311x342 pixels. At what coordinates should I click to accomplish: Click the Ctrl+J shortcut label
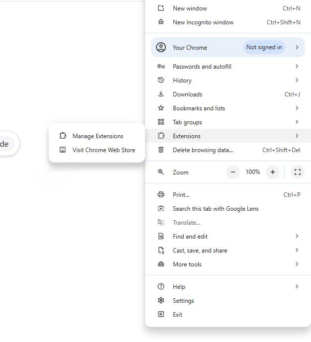292,94
